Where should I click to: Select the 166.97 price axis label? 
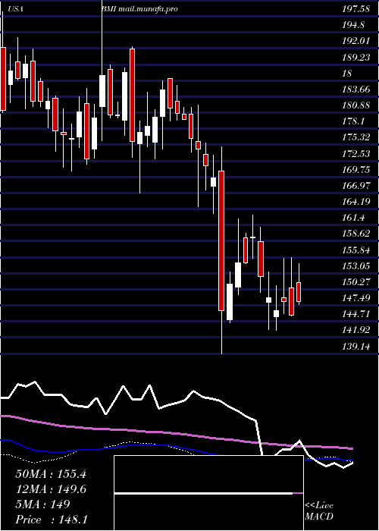(x=356, y=186)
